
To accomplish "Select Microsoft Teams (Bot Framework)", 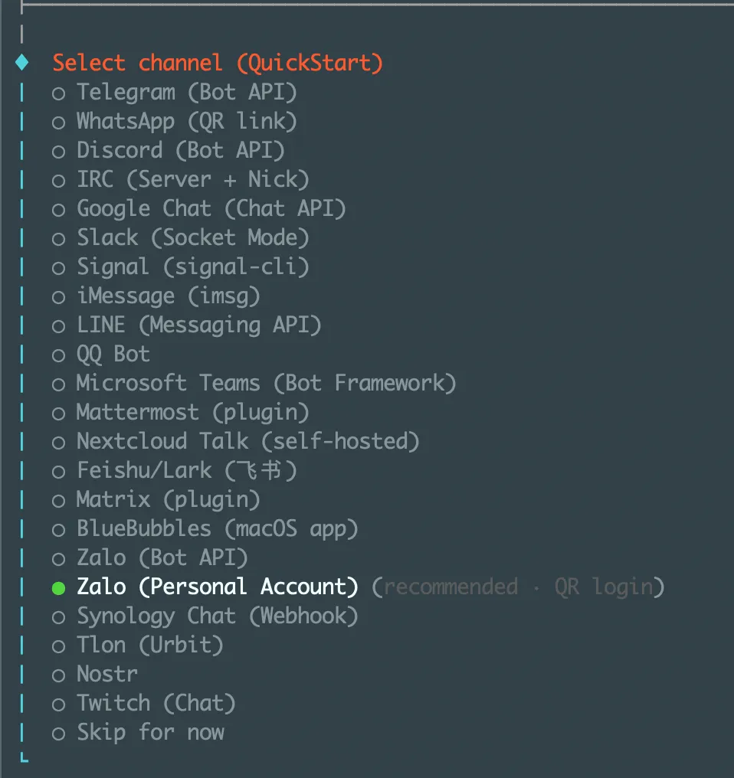I will point(59,384).
